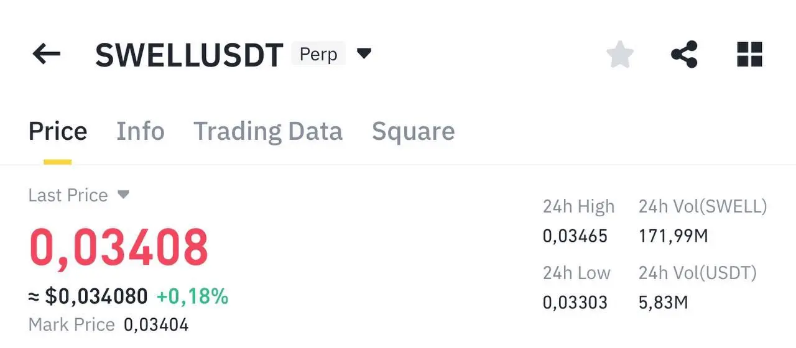Viewport: 796px width, 348px height.
Task: Go to the Square tab
Action: pyautogui.click(x=413, y=132)
